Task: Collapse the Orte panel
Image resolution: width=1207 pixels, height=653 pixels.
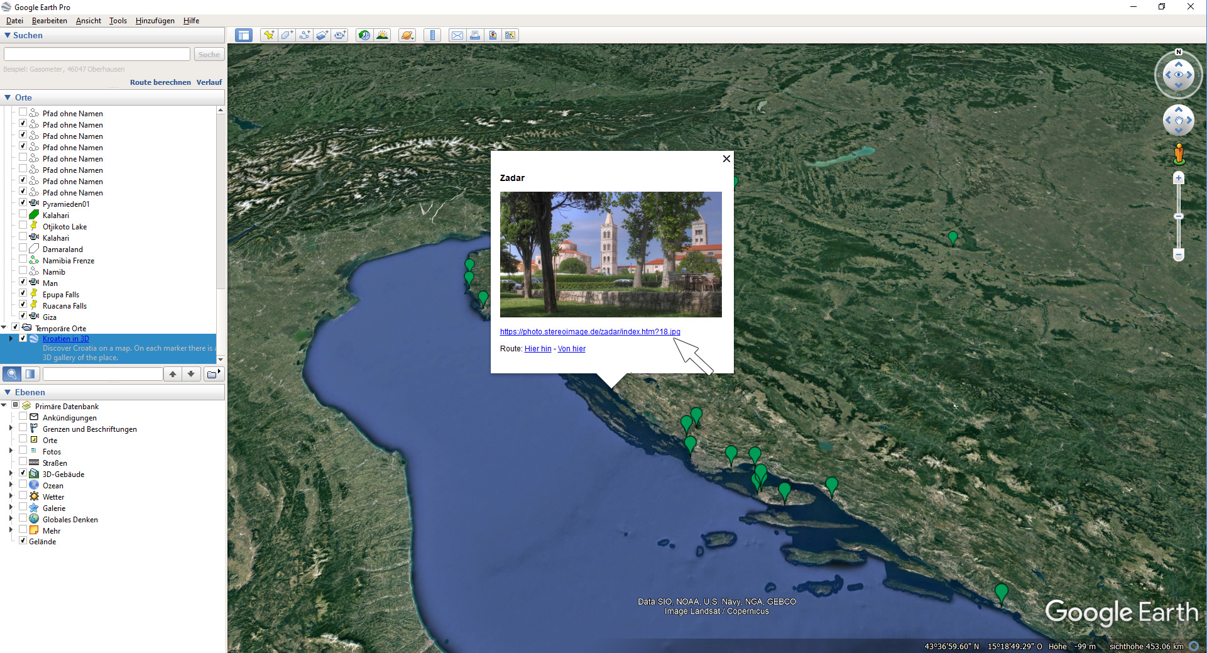Action: [x=8, y=97]
